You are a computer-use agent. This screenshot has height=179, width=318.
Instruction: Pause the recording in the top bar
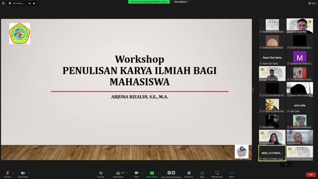pyautogui.click(x=30, y=3)
